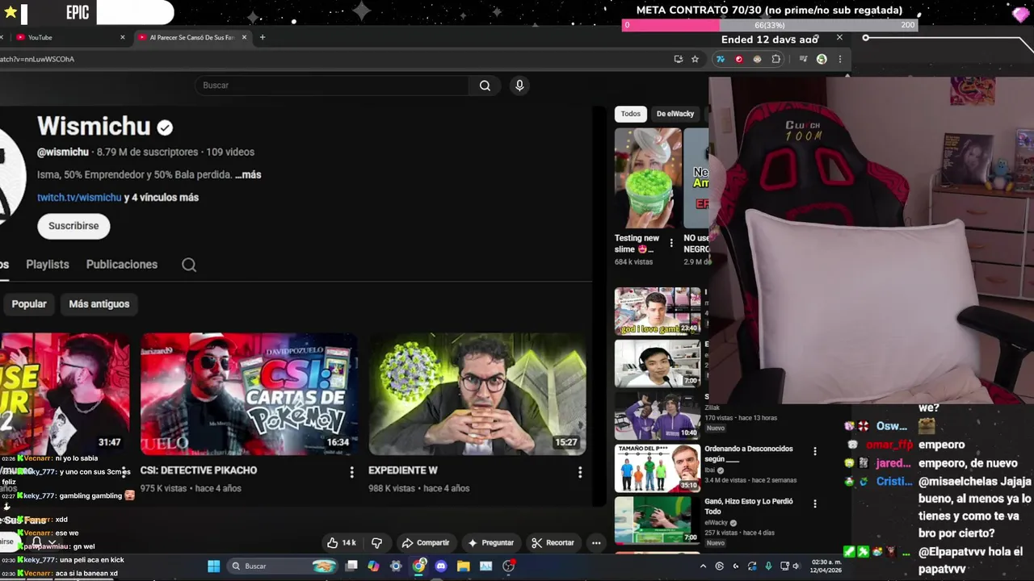The height and width of the screenshot is (581, 1034).
Task: Open the Chrome profile avatar
Action: click(x=822, y=59)
